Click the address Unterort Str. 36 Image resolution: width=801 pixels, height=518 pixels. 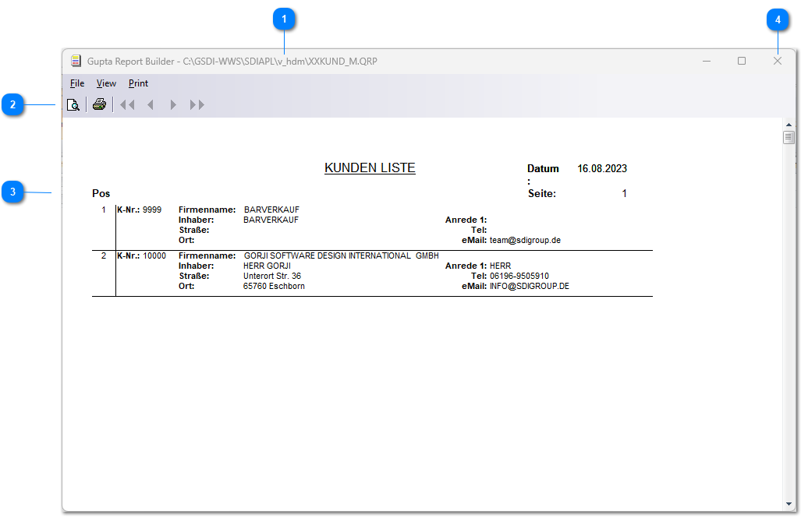tap(272, 276)
